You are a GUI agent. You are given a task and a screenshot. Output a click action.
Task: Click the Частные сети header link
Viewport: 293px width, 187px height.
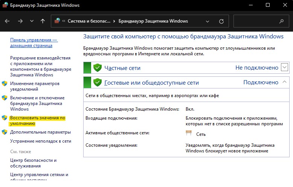click(x=122, y=68)
